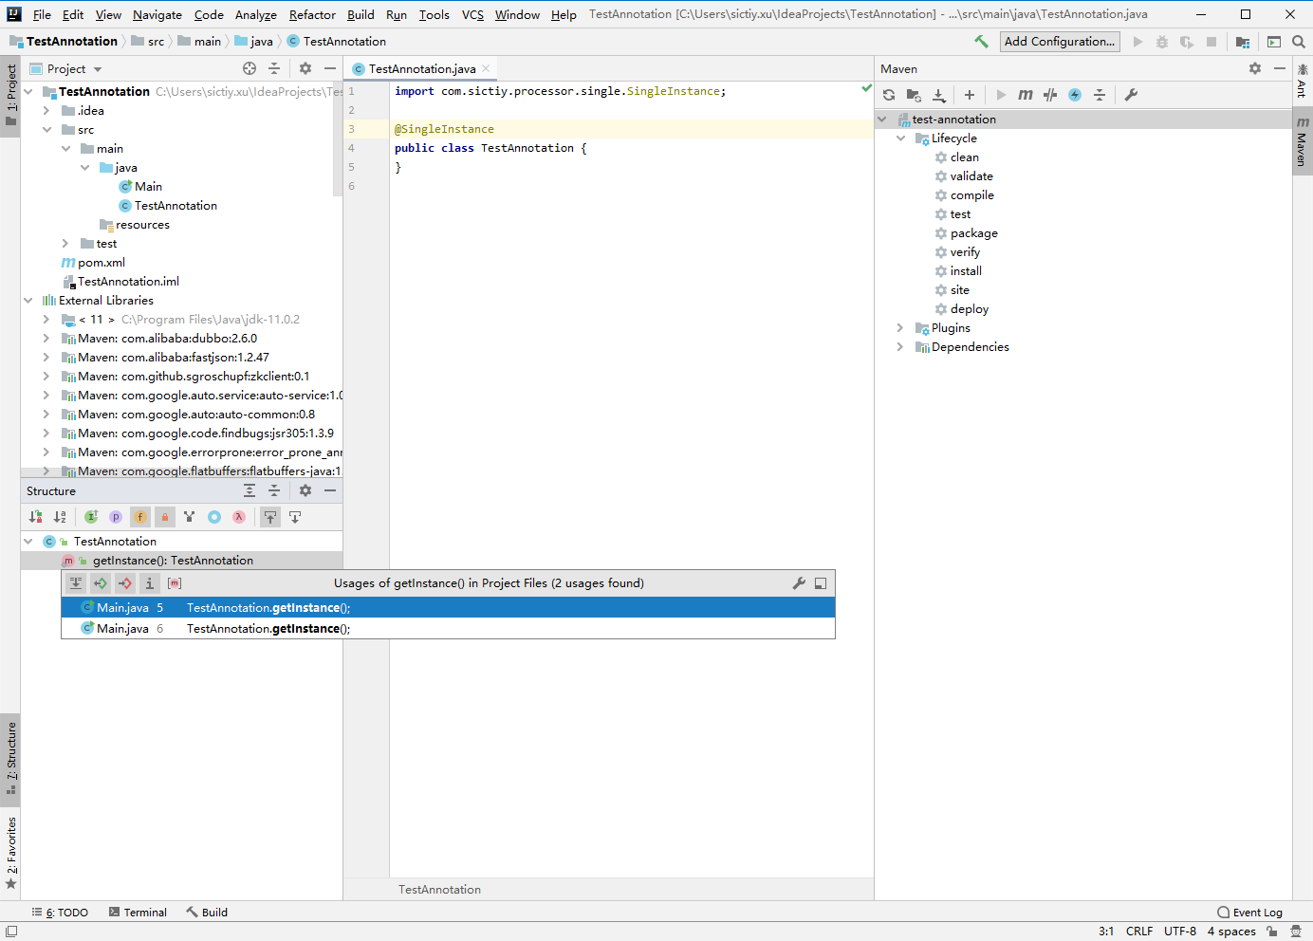
Task: Add Maven project with plus icon
Action: (970, 95)
